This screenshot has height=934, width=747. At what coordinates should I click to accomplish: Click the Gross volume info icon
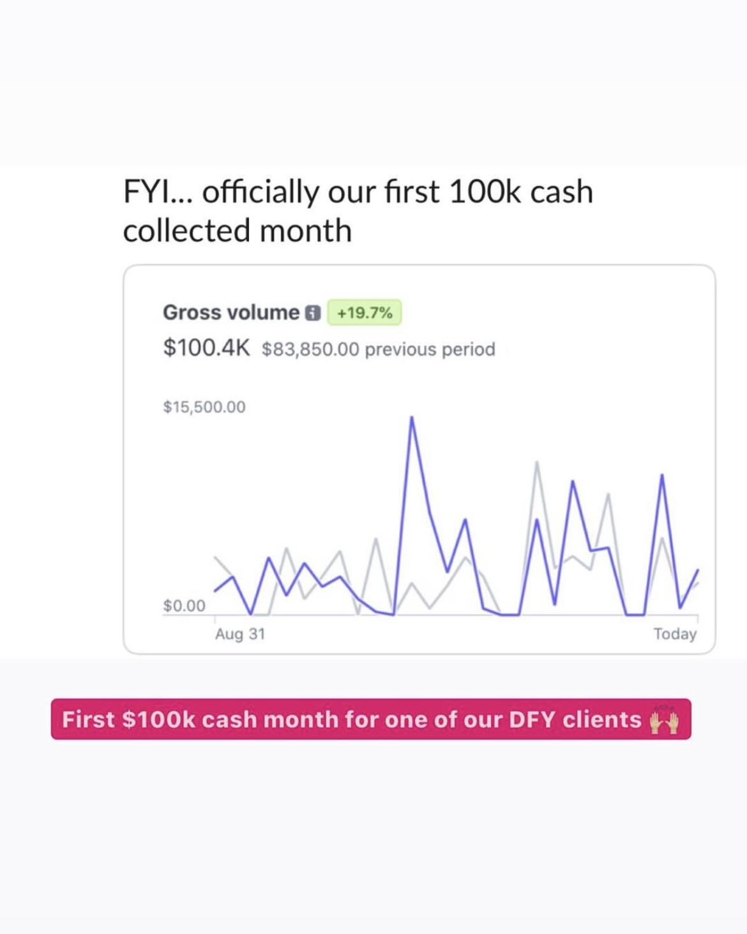click(312, 313)
